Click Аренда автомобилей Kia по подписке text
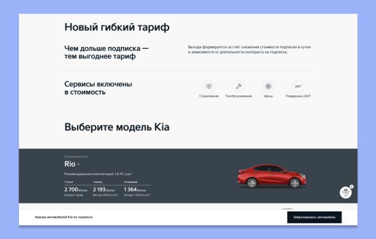 (63, 217)
